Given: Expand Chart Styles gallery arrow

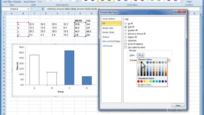Looking at the screenshot, I should click(182, 1).
